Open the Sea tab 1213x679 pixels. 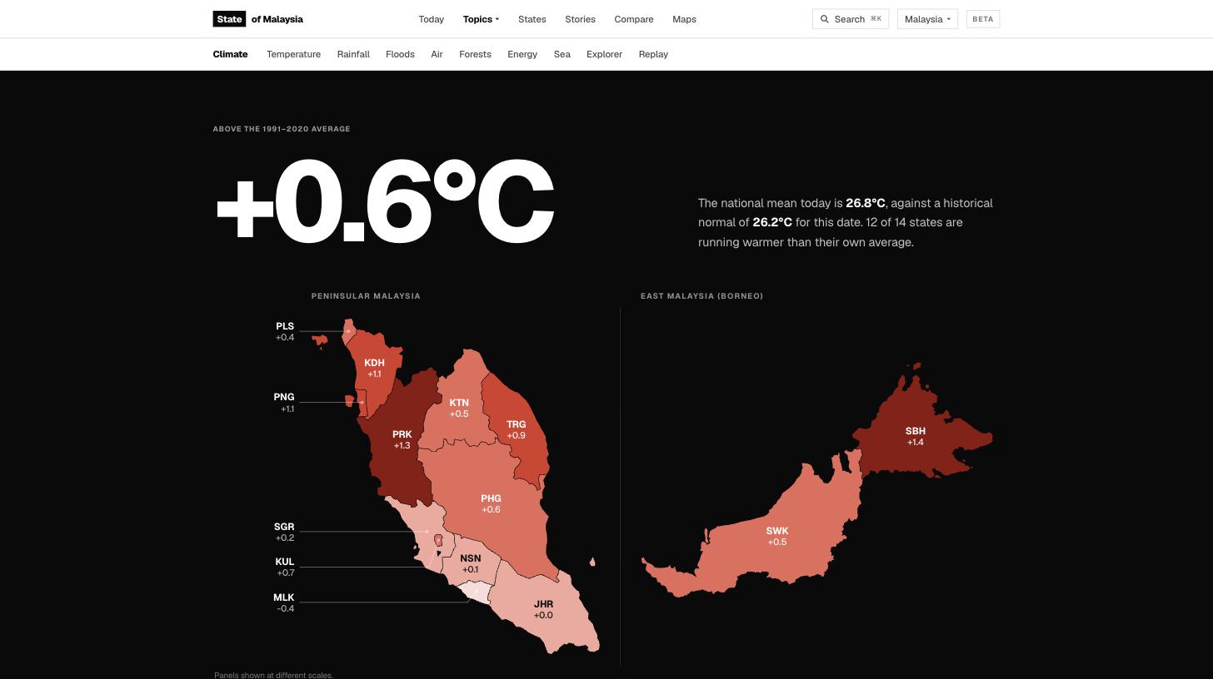(x=562, y=54)
